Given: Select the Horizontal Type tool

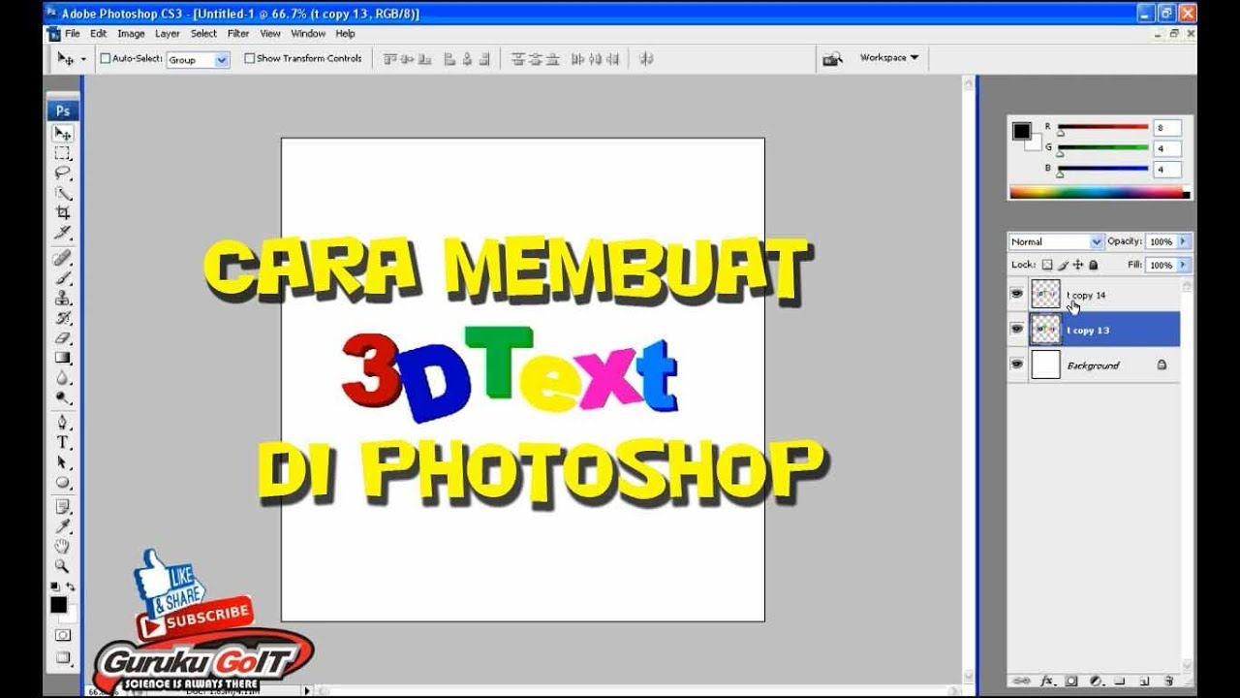Looking at the screenshot, I should (x=63, y=443).
